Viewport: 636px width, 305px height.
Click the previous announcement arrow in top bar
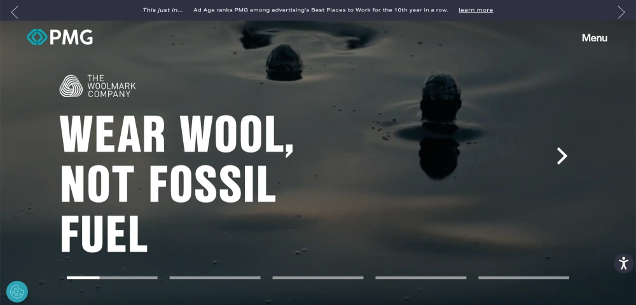point(15,12)
